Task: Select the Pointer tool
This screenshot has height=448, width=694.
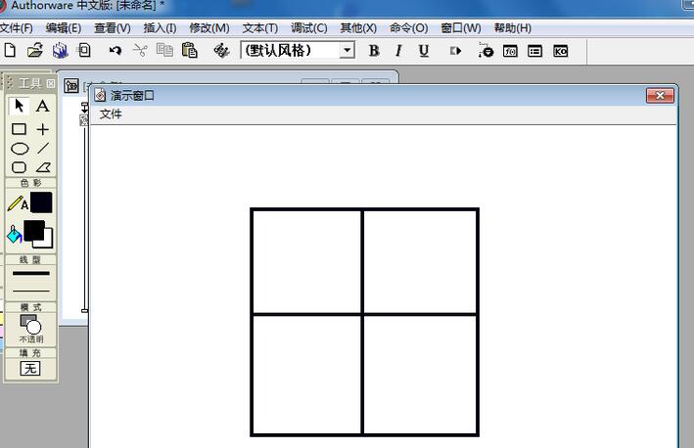Action: (19, 106)
